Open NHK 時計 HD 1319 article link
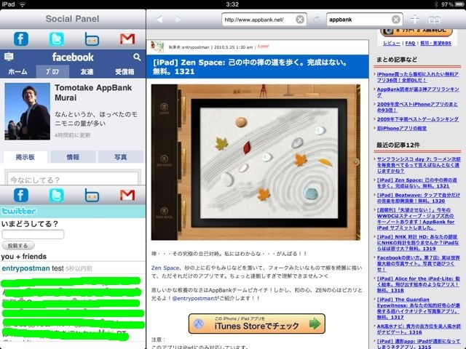Viewport: 466px width, 349px height. (418, 243)
